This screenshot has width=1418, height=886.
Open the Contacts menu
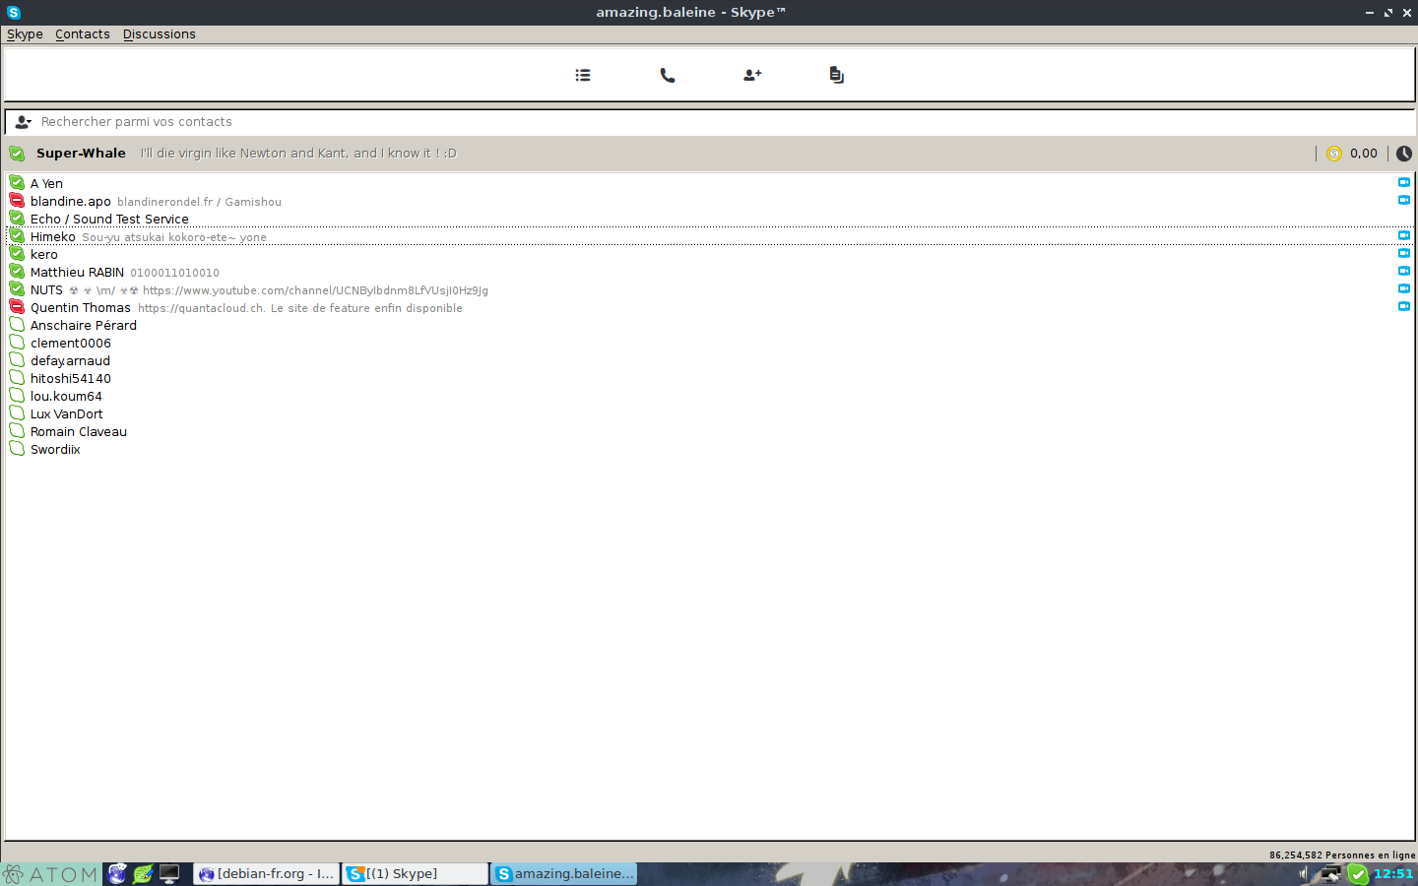tap(83, 34)
